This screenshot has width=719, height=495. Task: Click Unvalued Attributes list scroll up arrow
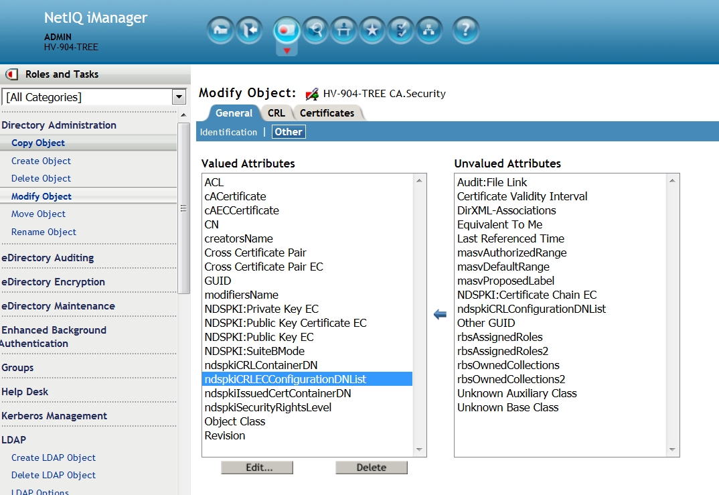pyautogui.click(x=672, y=181)
